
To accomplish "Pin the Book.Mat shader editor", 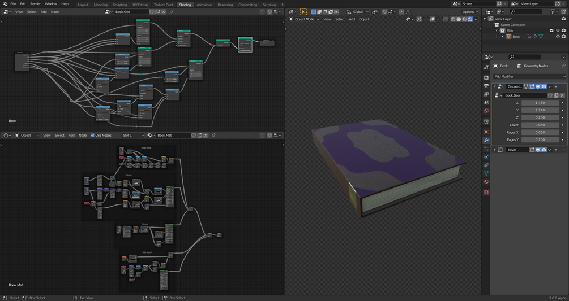I will (x=213, y=136).
